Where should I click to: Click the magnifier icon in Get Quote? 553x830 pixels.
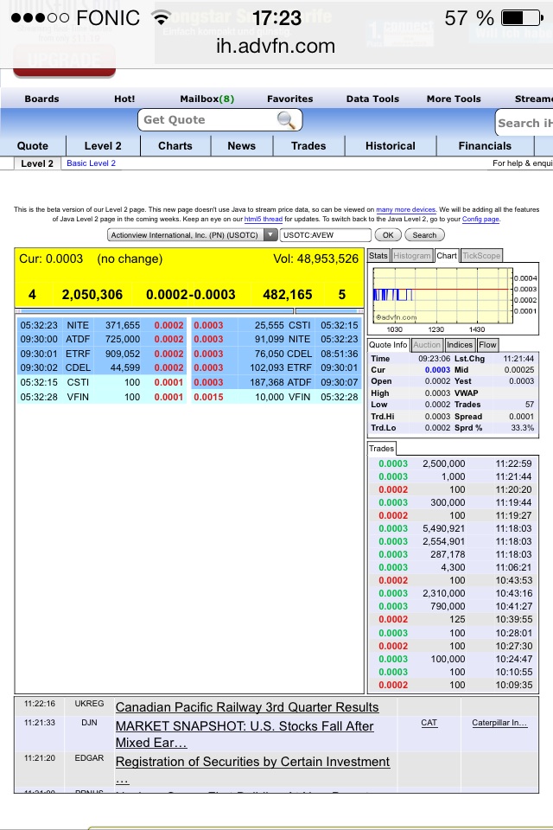[x=286, y=120]
